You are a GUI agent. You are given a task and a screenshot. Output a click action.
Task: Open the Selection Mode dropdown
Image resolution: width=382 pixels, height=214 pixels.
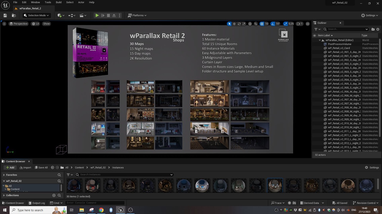[x=36, y=15]
